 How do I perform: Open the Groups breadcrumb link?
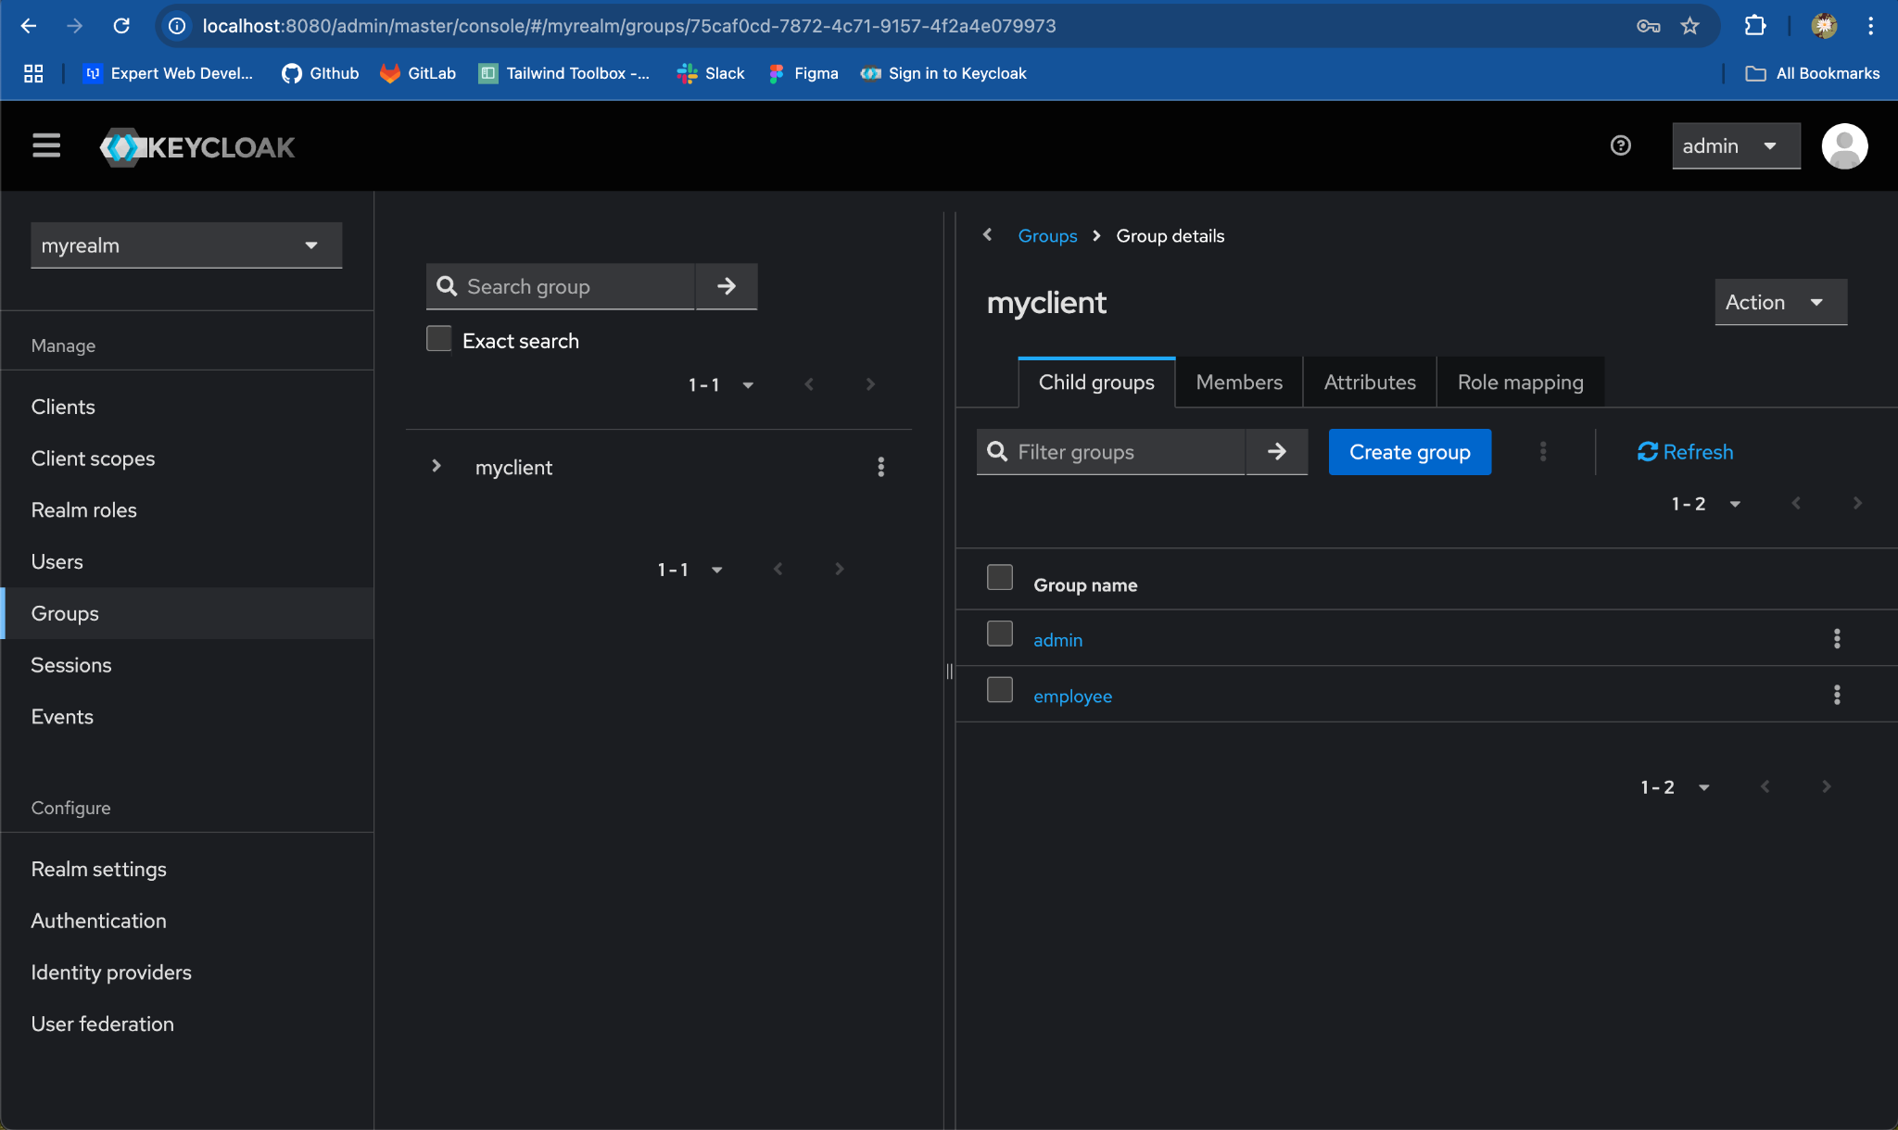point(1047,235)
